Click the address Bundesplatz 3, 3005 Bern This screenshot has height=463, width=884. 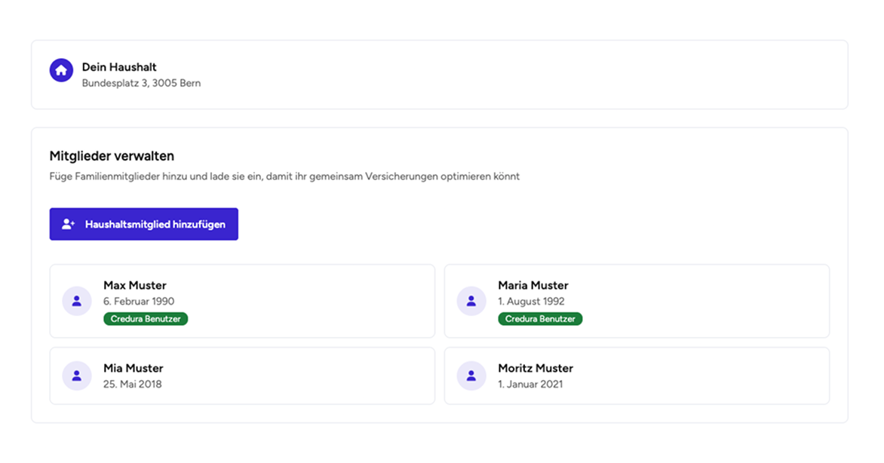tap(141, 83)
